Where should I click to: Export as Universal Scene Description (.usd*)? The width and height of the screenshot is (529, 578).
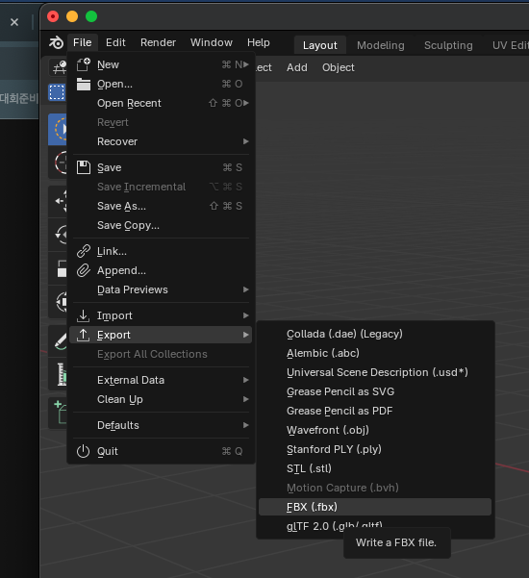coord(375,372)
